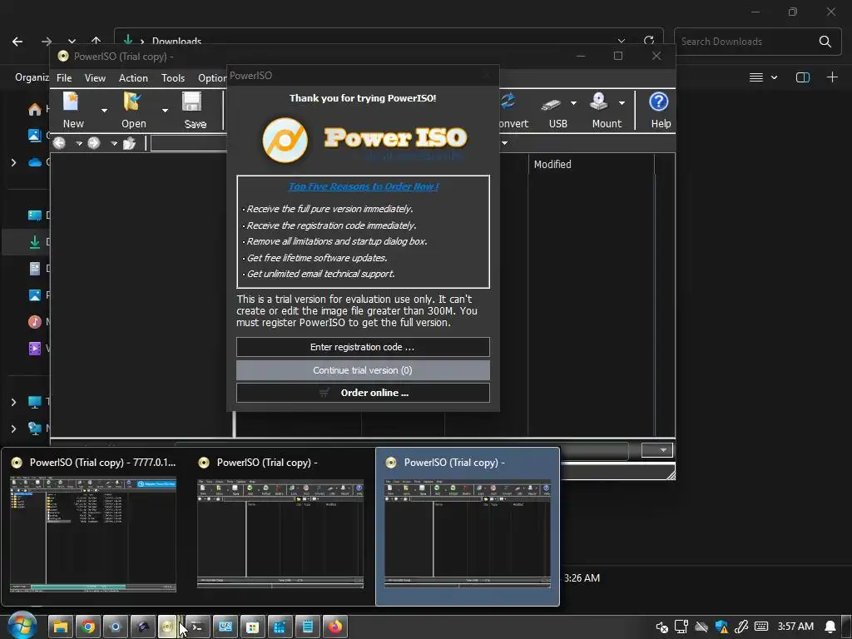The height and width of the screenshot is (639, 852).
Task: Click the Home icon in Explorer sidebar
Action: 35,109
